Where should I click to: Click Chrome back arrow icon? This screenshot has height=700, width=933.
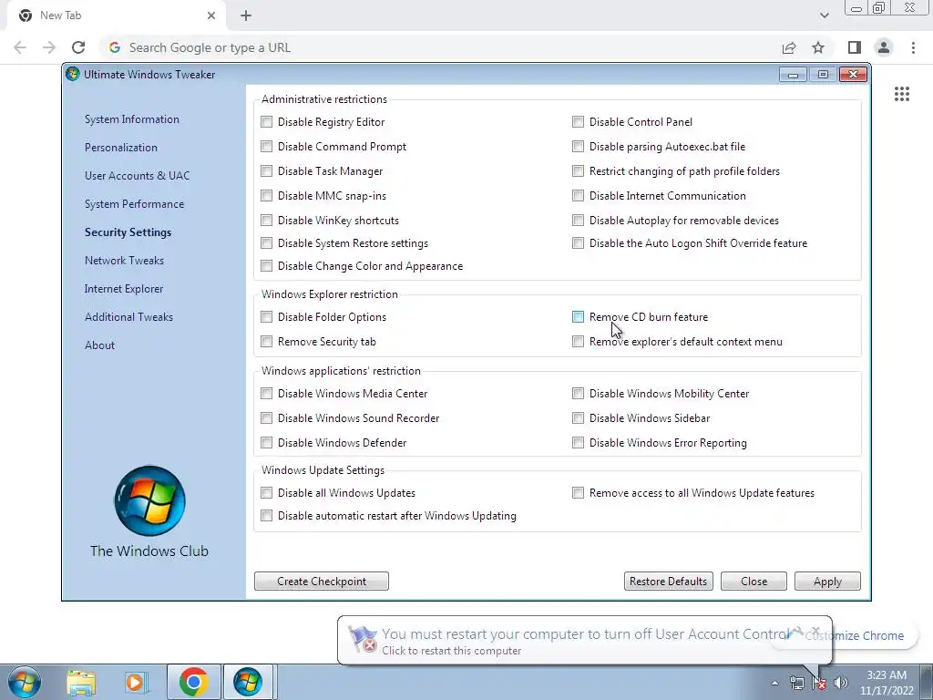pyautogui.click(x=20, y=47)
